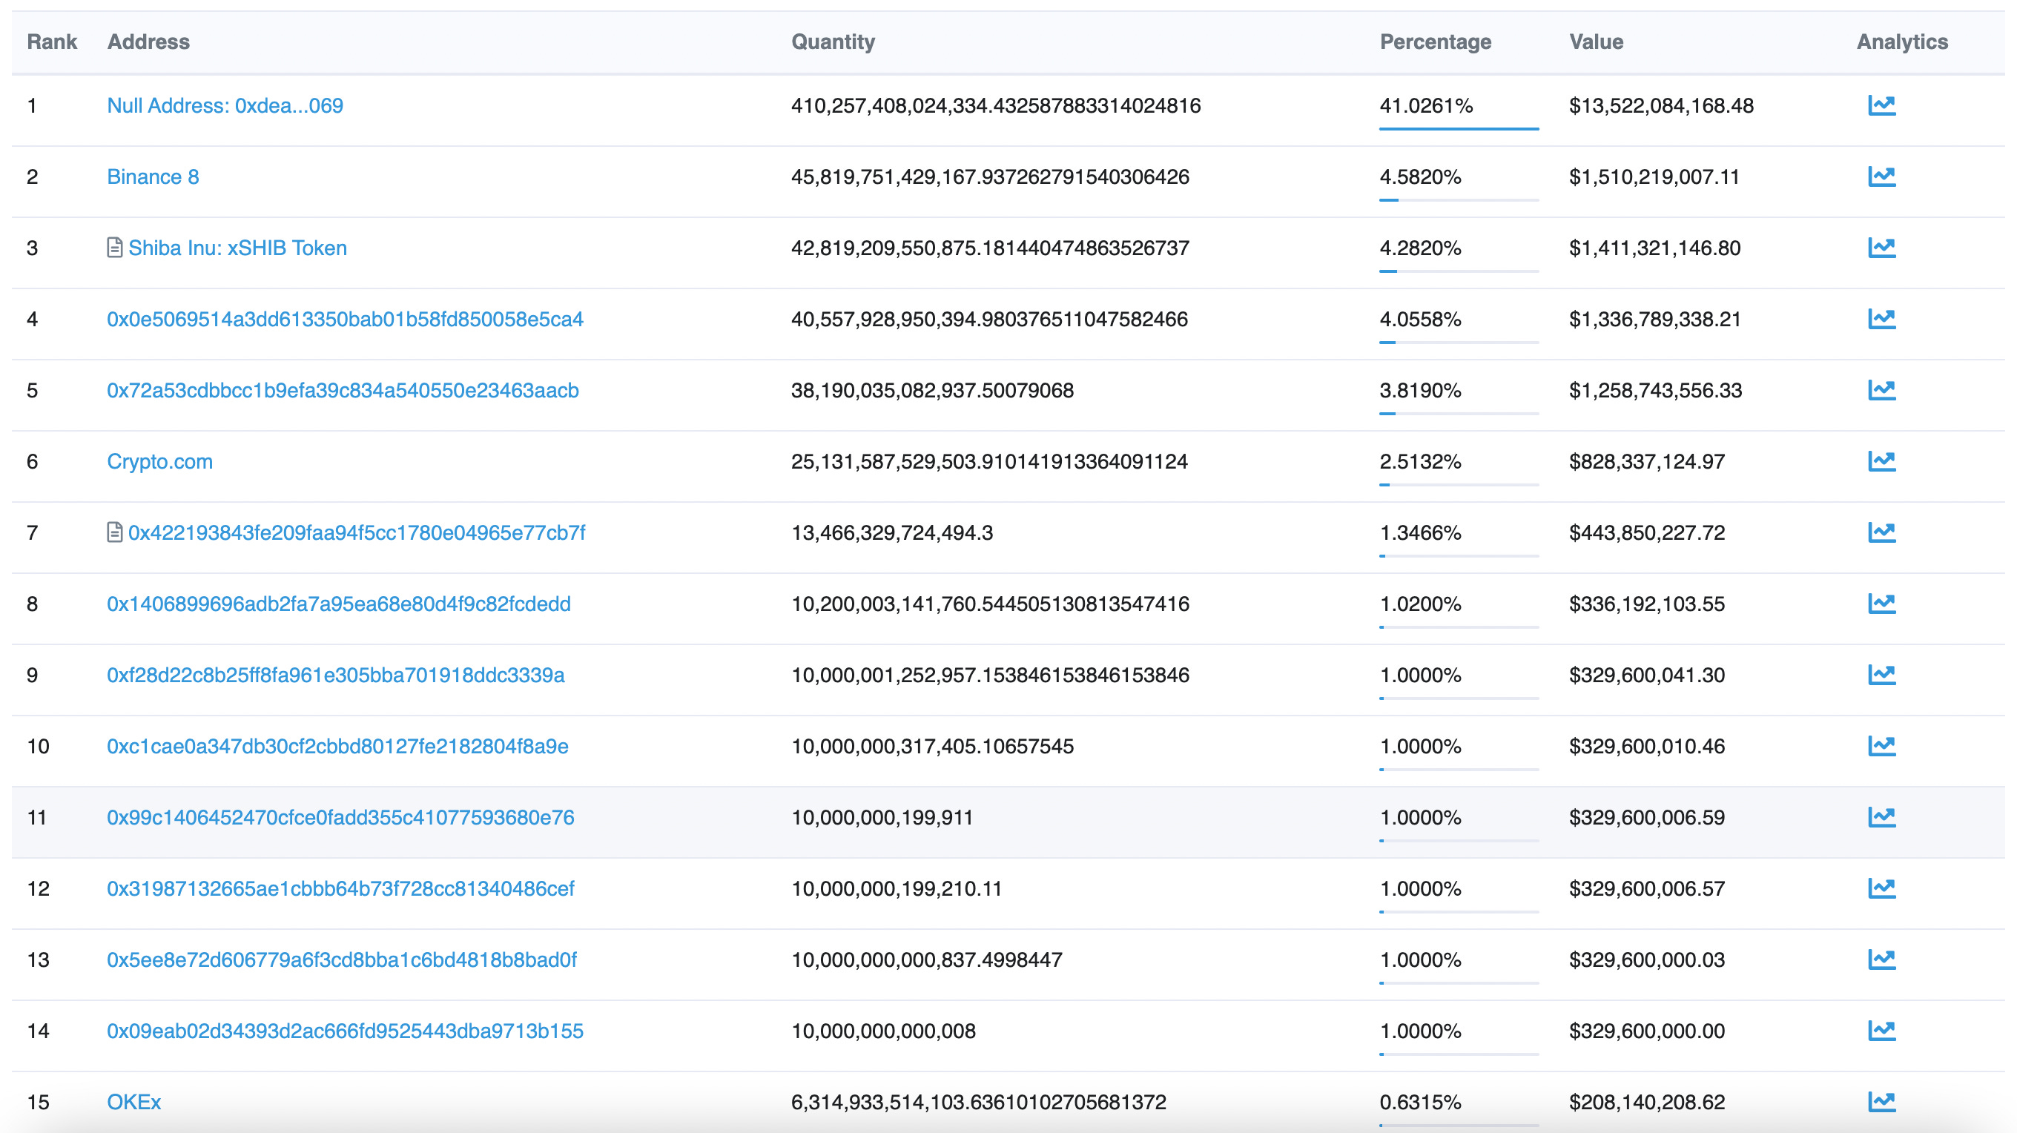Open analytics chart for rank 4 holder
The image size is (2017, 1133).
pyautogui.click(x=1881, y=319)
